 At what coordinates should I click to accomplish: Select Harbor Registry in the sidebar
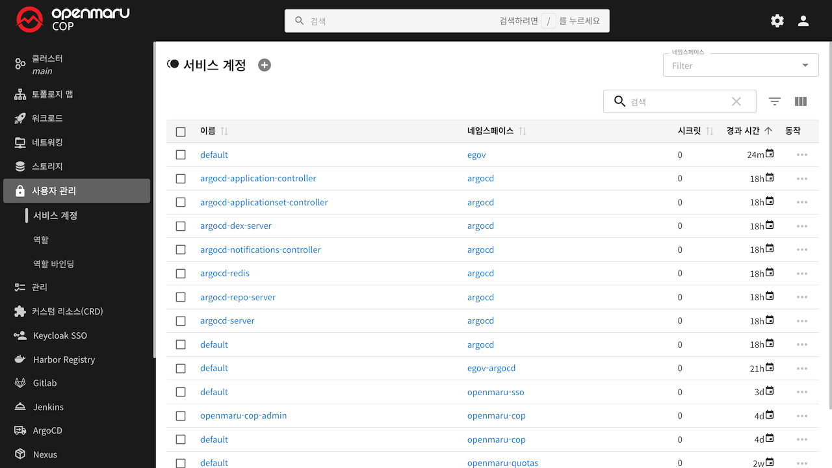(64, 359)
